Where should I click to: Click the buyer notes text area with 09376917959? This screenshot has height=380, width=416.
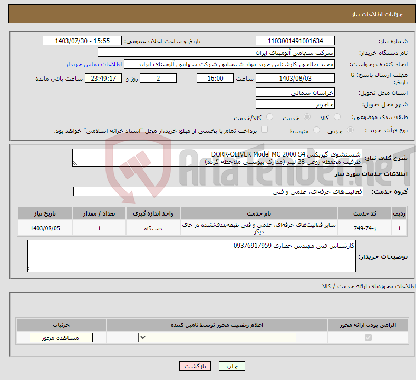[x=191, y=256]
